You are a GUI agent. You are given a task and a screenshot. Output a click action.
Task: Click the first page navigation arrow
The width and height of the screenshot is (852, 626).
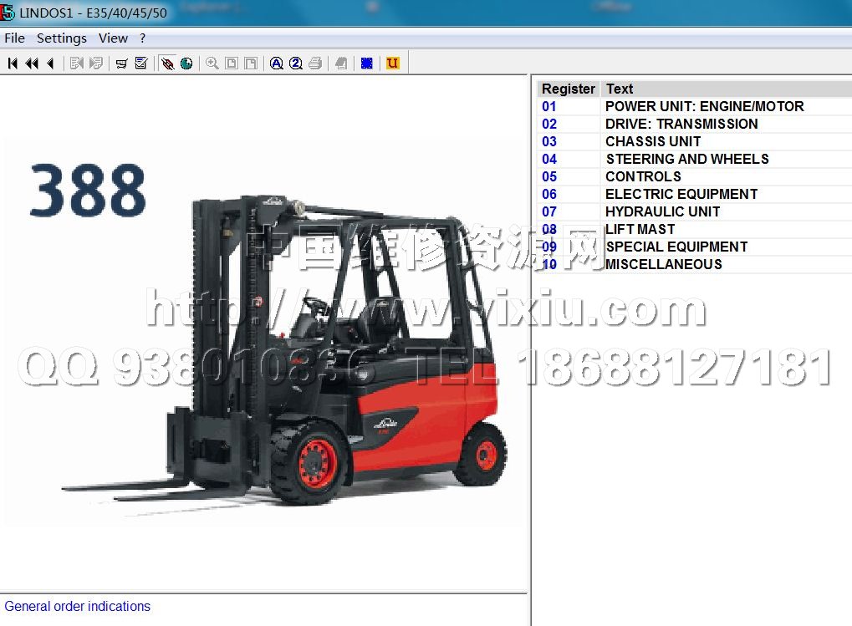(x=13, y=64)
